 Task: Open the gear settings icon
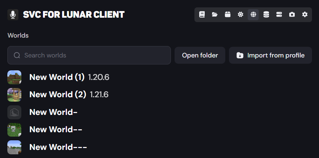[305, 15]
